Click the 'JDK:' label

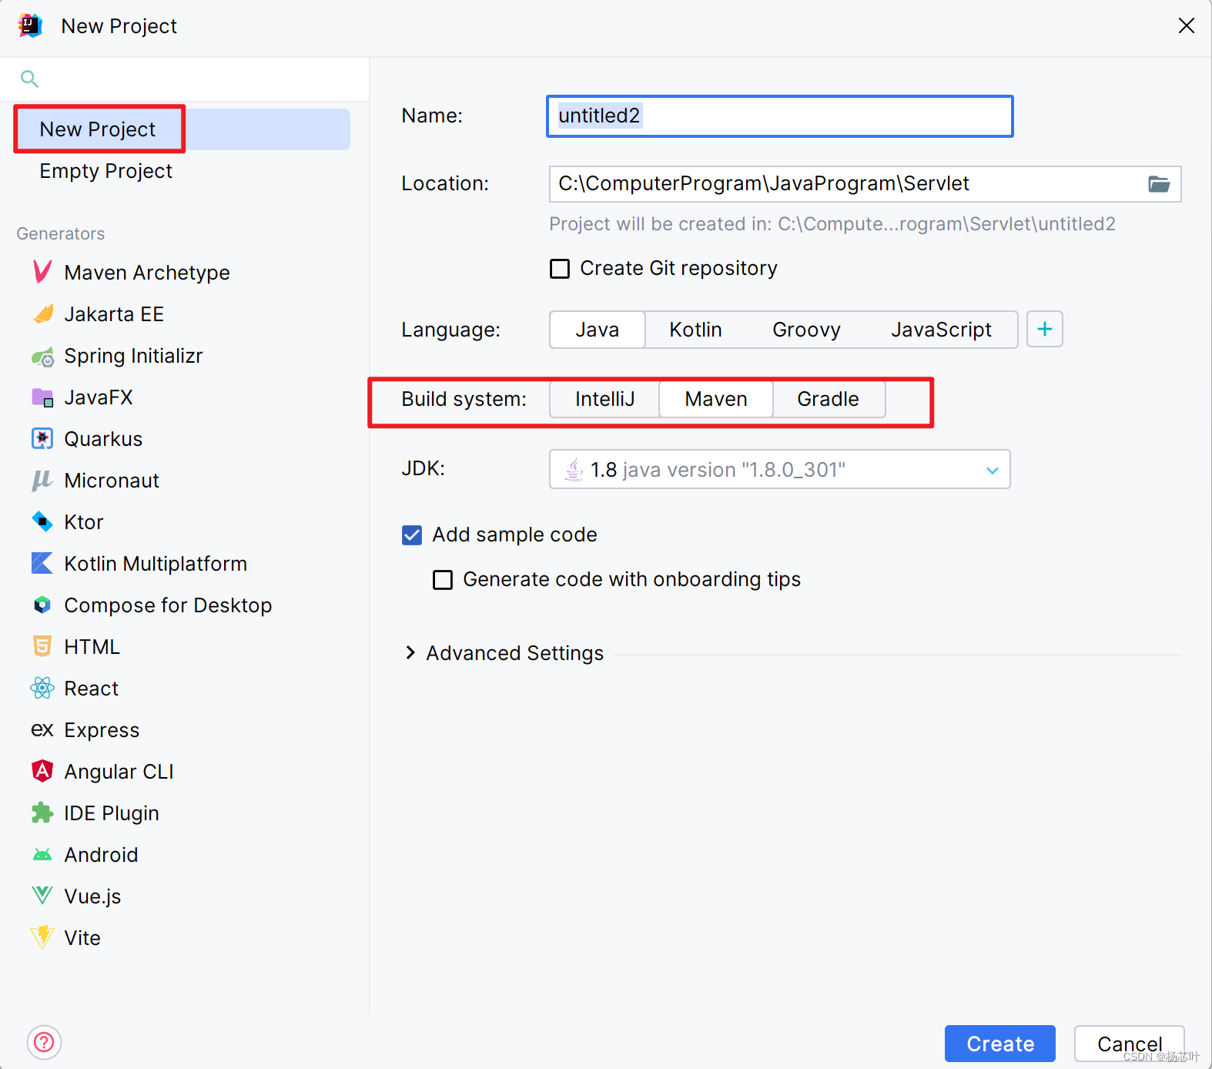tap(423, 468)
